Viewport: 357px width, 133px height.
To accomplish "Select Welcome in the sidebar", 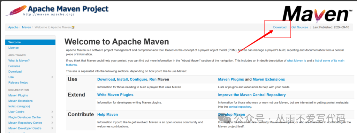I will click(30, 42).
